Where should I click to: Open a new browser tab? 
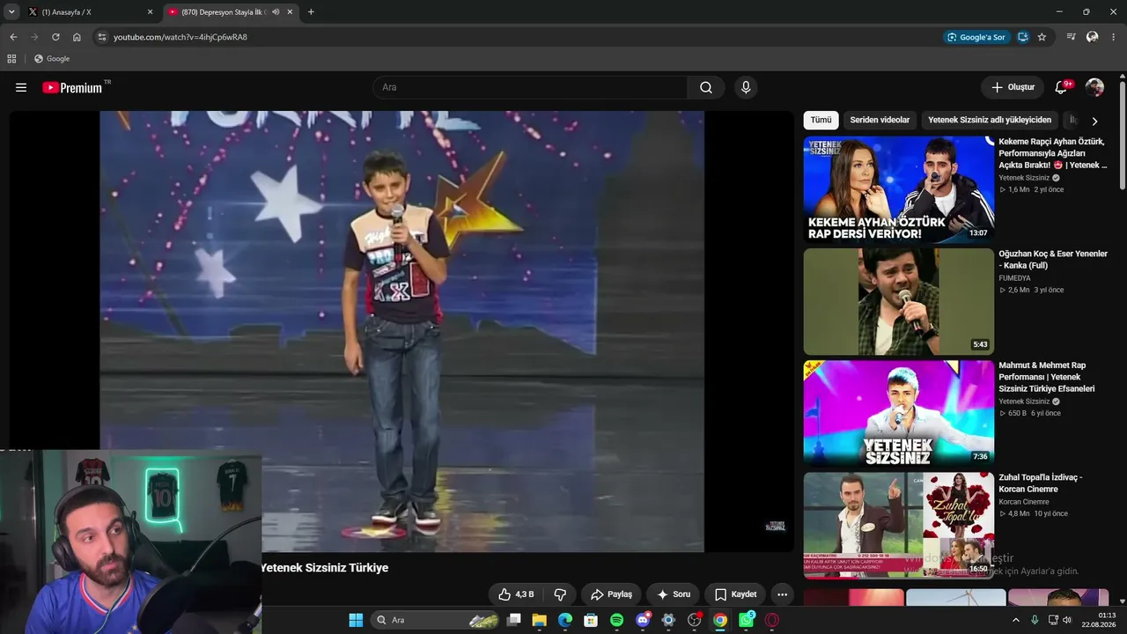311,12
